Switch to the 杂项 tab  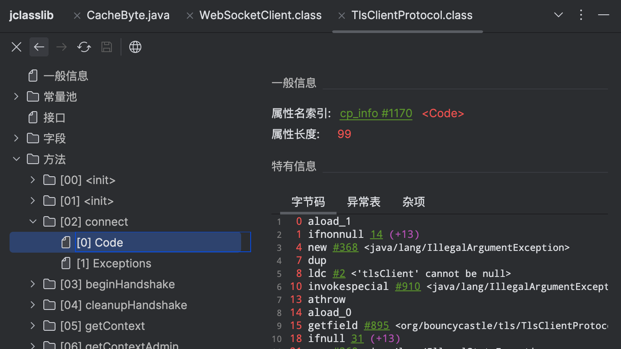pyautogui.click(x=413, y=202)
